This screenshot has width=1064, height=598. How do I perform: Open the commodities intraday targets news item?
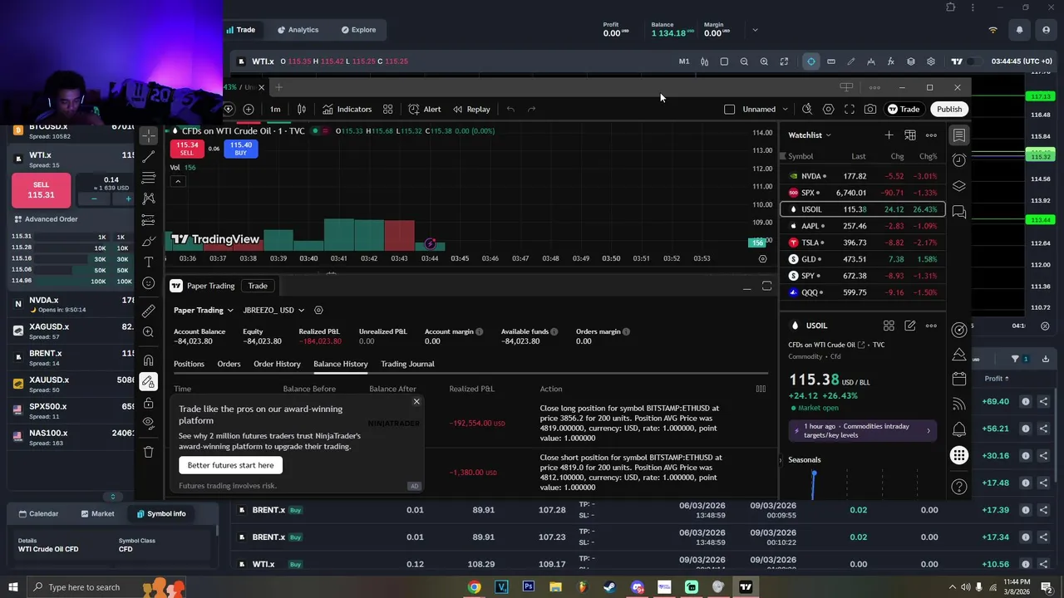(x=863, y=430)
